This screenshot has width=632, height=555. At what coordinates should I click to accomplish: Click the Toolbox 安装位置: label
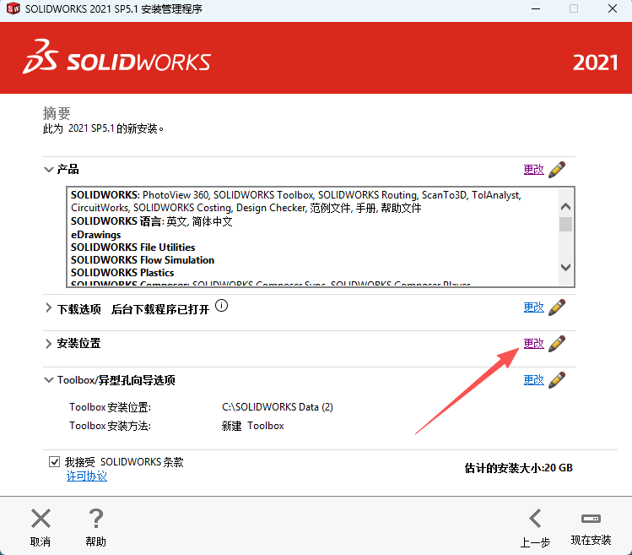click(x=110, y=407)
